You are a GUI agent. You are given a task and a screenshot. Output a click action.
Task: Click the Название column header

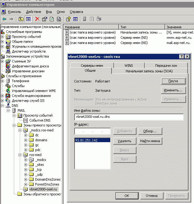pos(91,27)
